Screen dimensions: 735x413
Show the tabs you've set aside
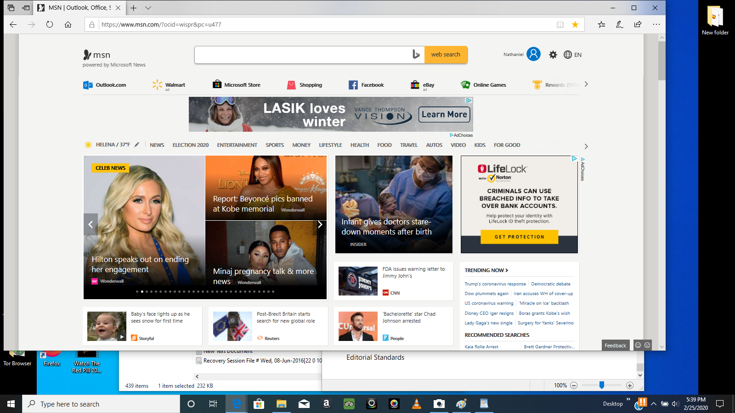point(11,8)
